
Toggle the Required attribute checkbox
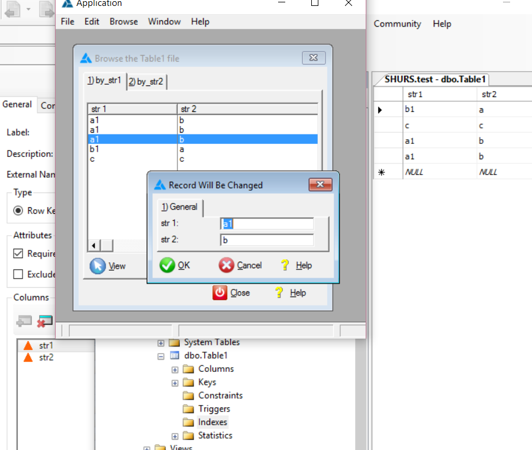point(18,253)
